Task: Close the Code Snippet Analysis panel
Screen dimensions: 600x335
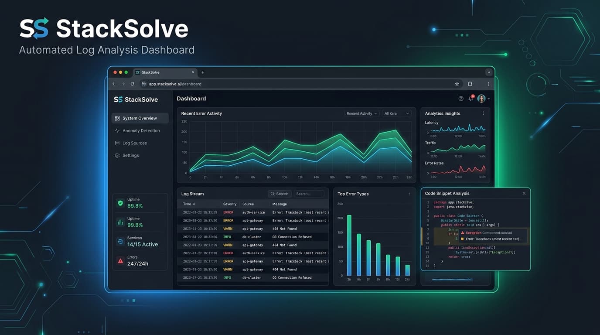Action: click(524, 193)
